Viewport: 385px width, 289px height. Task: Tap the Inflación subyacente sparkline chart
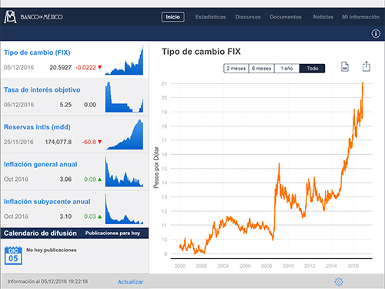(x=124, y=209)
